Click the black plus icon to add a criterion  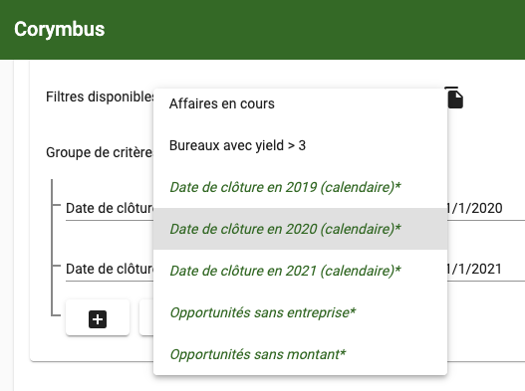[98, 319]
